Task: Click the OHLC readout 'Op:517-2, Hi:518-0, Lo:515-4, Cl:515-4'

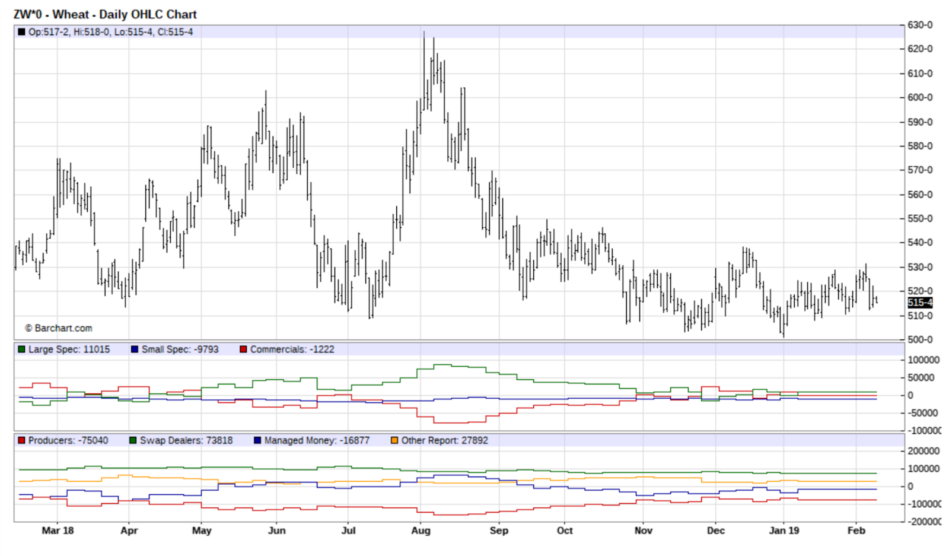Action: 111,32
